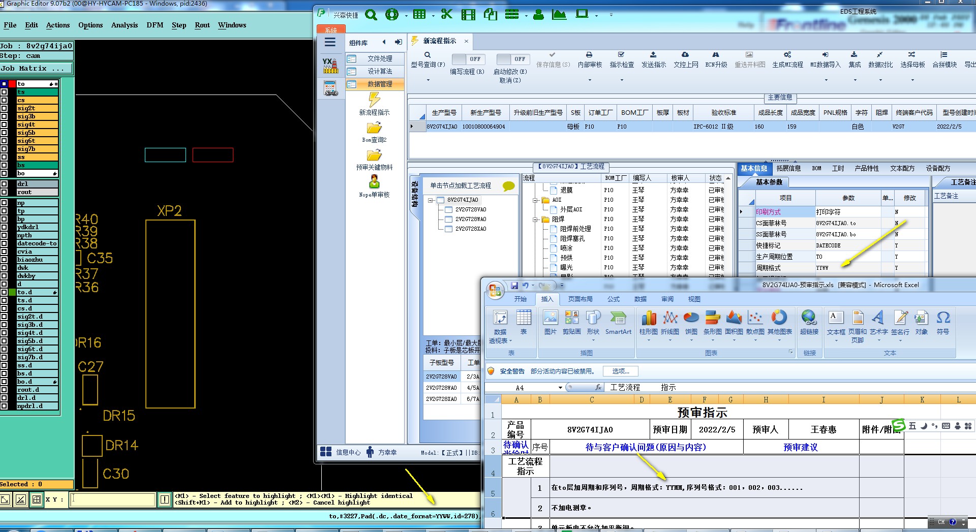The image size is (976, 532).
Task: Open the hamburger menu in EDS sidebar
Action: click(x=330, y=43)
